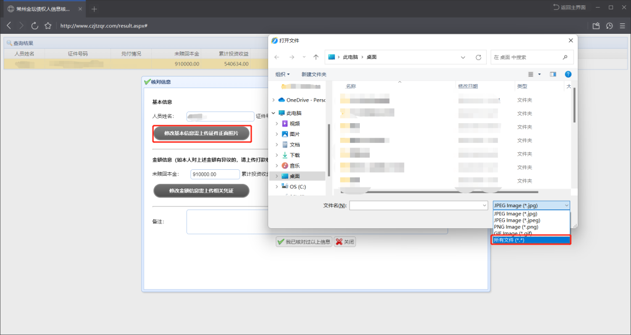Click 修改基本信息需上传证件正面照片 button

point(202,133)
